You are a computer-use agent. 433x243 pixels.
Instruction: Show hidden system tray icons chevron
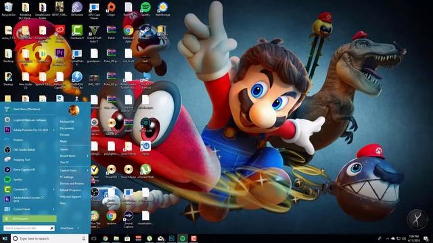387,238
